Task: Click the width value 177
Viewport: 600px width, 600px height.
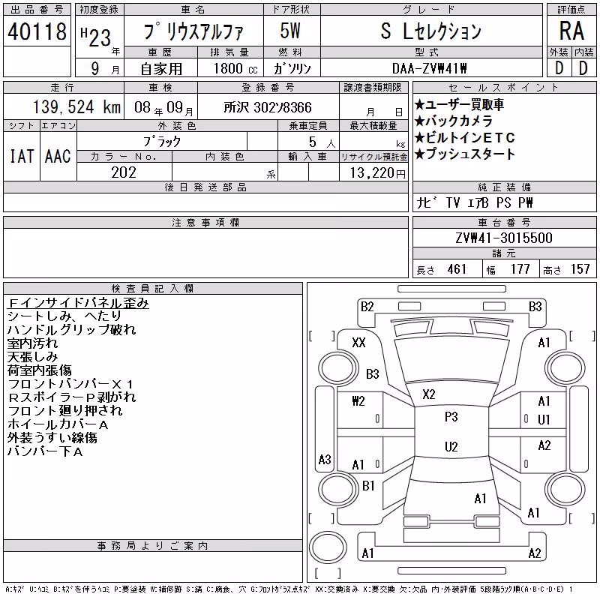Action: pyautogui.click(x=520, y=269)
